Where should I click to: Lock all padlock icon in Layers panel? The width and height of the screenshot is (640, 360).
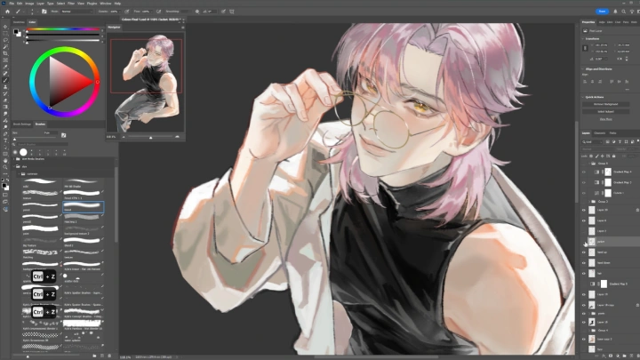(x=613, y=156)
